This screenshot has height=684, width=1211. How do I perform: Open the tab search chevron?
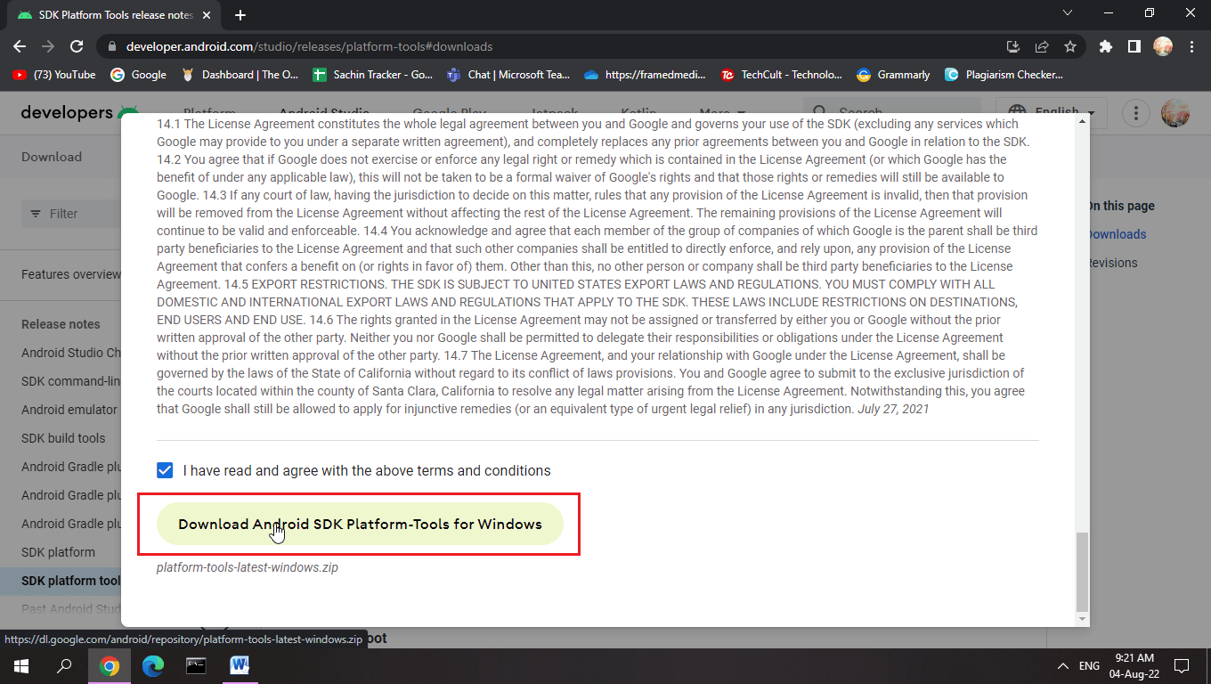coord(1068,12)
